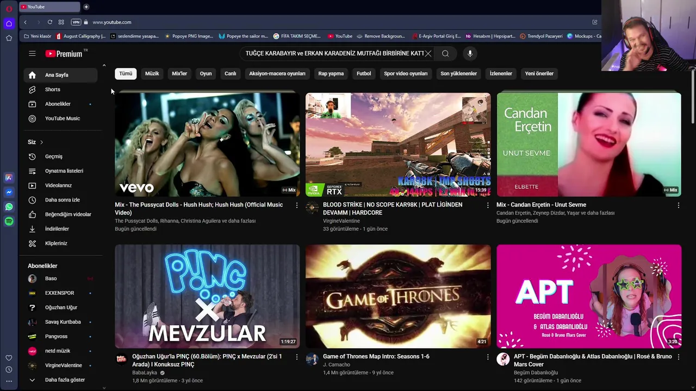Open YouTube Music in the sidebar

(60, 118)
